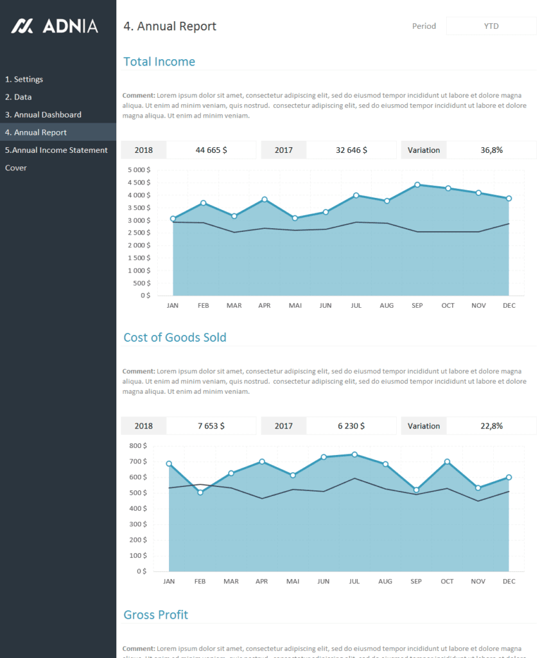The width and height of the screenshot is (558, 658).
Task: Click the 22,8% Variation cell
Action: coord(491,425)
